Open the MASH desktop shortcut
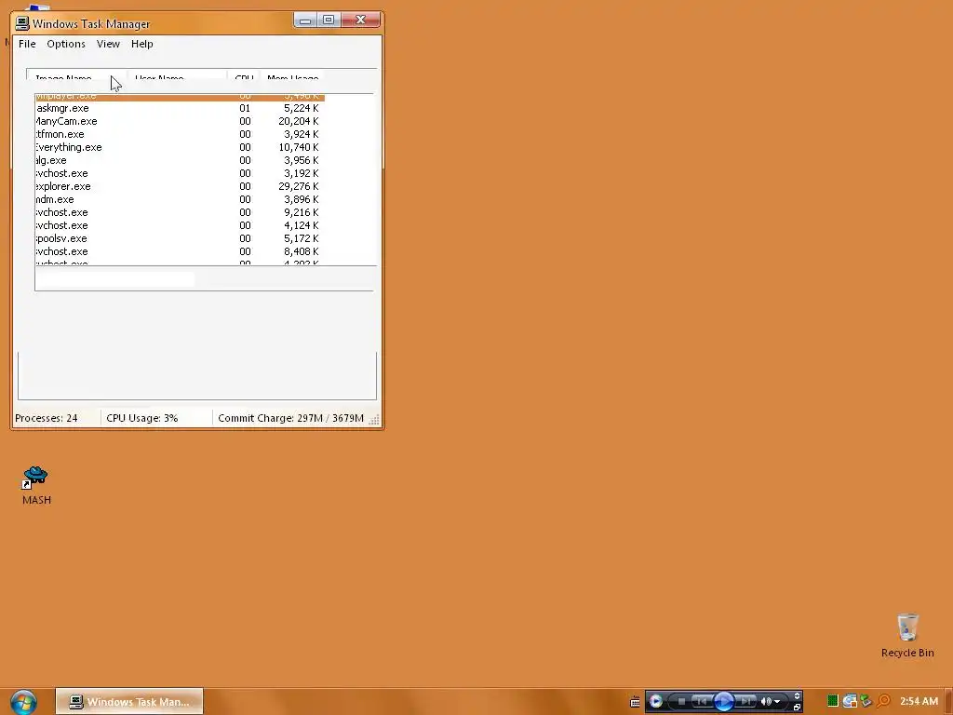This screenshot has height=715, width=953. [36, 485]
